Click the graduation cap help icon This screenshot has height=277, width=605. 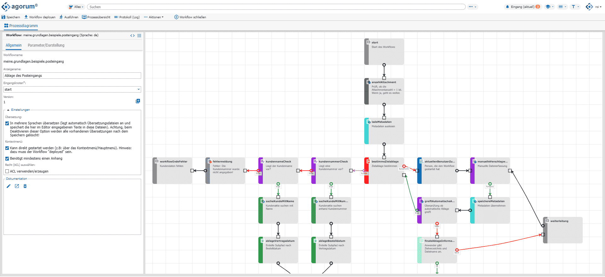pyautogui.click(x=548, y=7)
